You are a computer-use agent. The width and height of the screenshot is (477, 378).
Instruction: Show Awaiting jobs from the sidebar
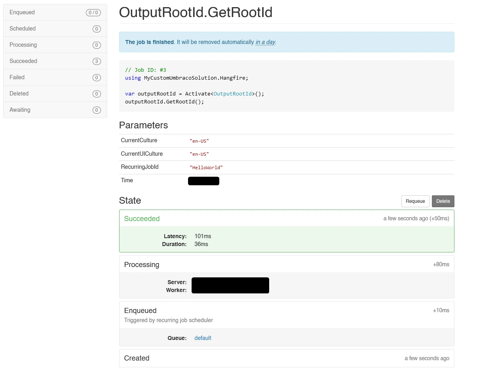click(x=20, y=110)
